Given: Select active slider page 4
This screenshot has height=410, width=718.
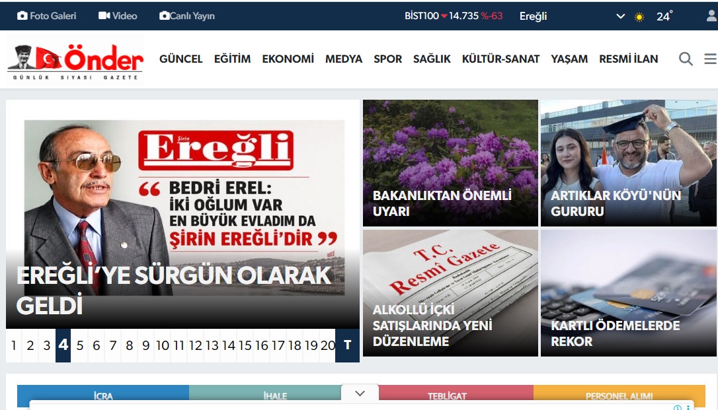Looking at the screenshot, I should 63,345.
